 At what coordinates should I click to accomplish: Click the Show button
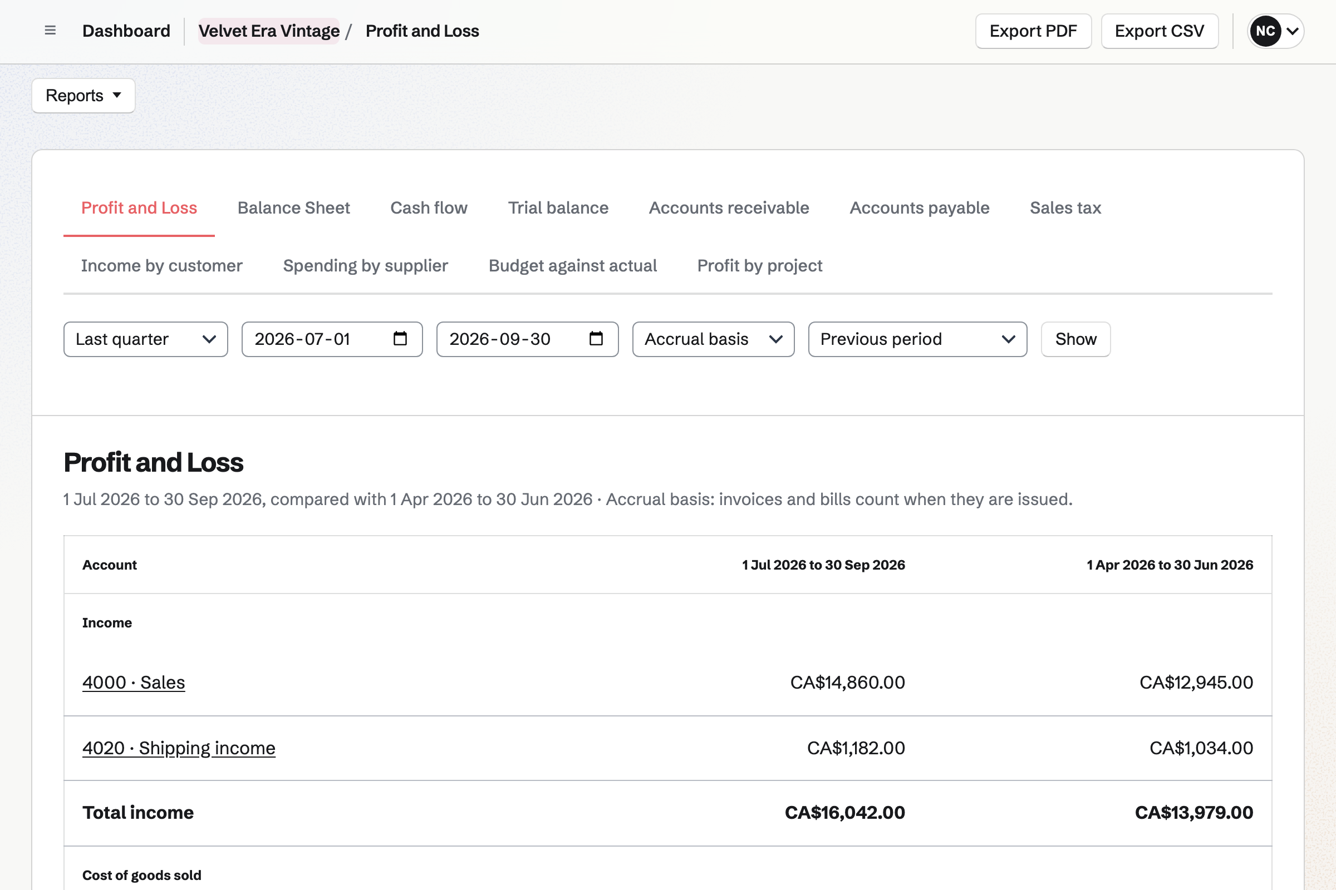[x=1076, y=339]
